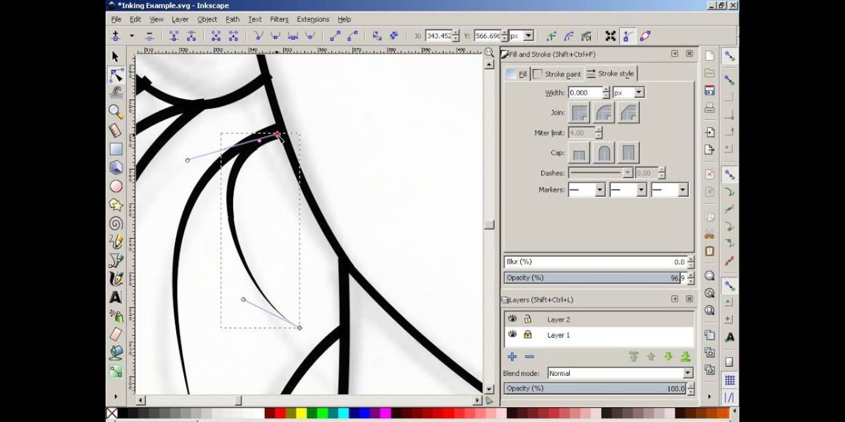This screenshot has width=845, height=422.
Task: Activate the Text tool
Action: tap(115, 298)
